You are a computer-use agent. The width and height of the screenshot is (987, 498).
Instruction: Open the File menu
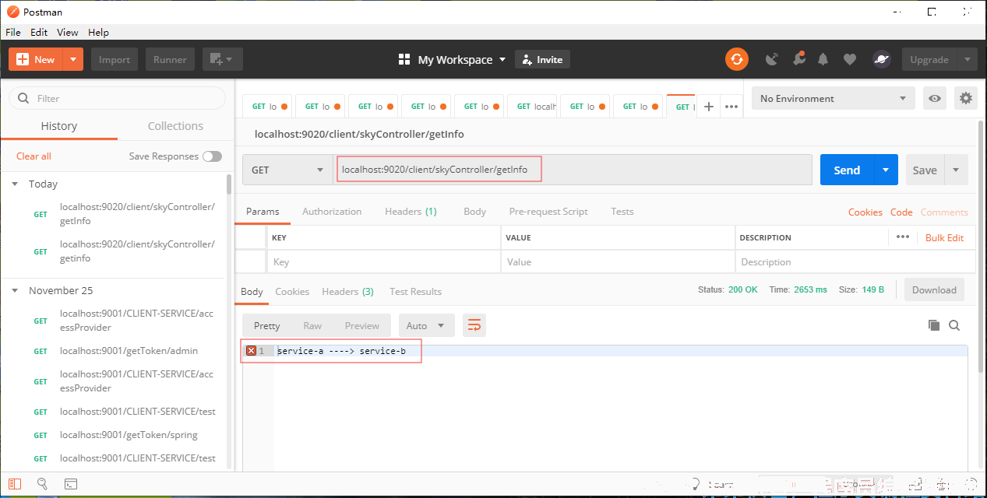point(13,32)
